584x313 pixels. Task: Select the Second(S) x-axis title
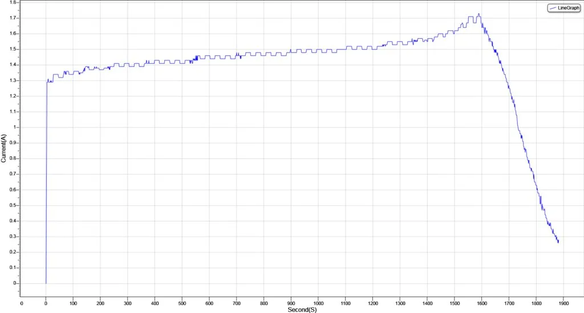pyautogui.click(x=302, y=310)
